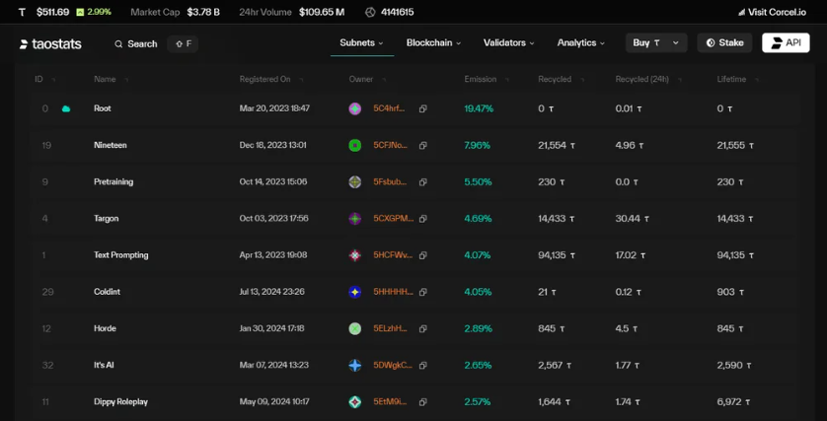Image resolution: width=827 pixels, height=421 pixels.
Task: Open the It's AI subnet
Action: pyautogui.click(x=104, y=365)
